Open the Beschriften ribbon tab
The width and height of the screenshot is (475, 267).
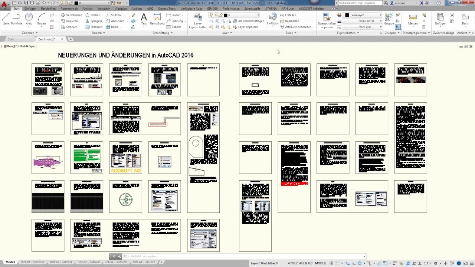pyautogui.click(x=48, y=9)
